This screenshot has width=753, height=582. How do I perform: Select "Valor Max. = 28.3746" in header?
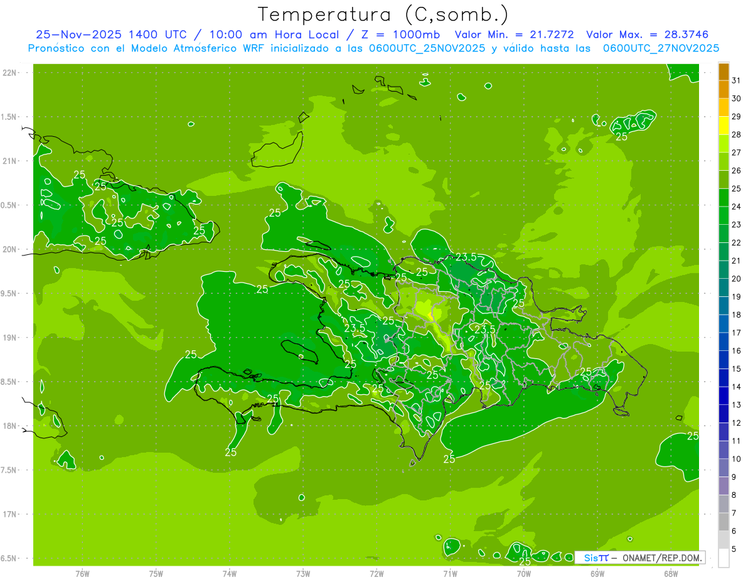coord(648,35)
